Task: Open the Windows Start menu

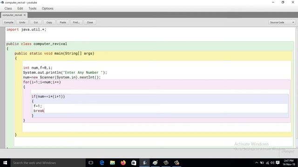Action: click(5, 163)
